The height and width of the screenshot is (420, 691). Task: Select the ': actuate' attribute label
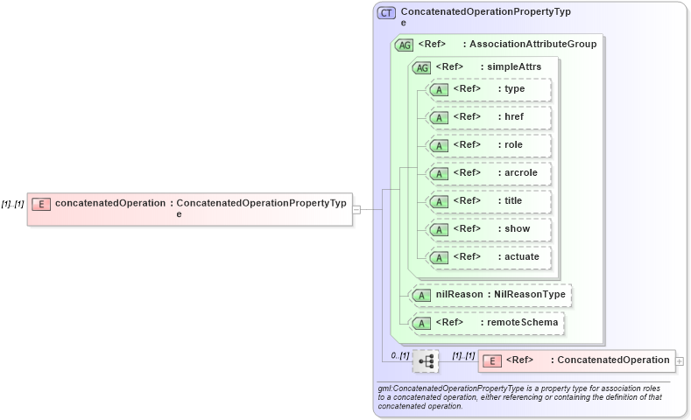tap(518, 256)
